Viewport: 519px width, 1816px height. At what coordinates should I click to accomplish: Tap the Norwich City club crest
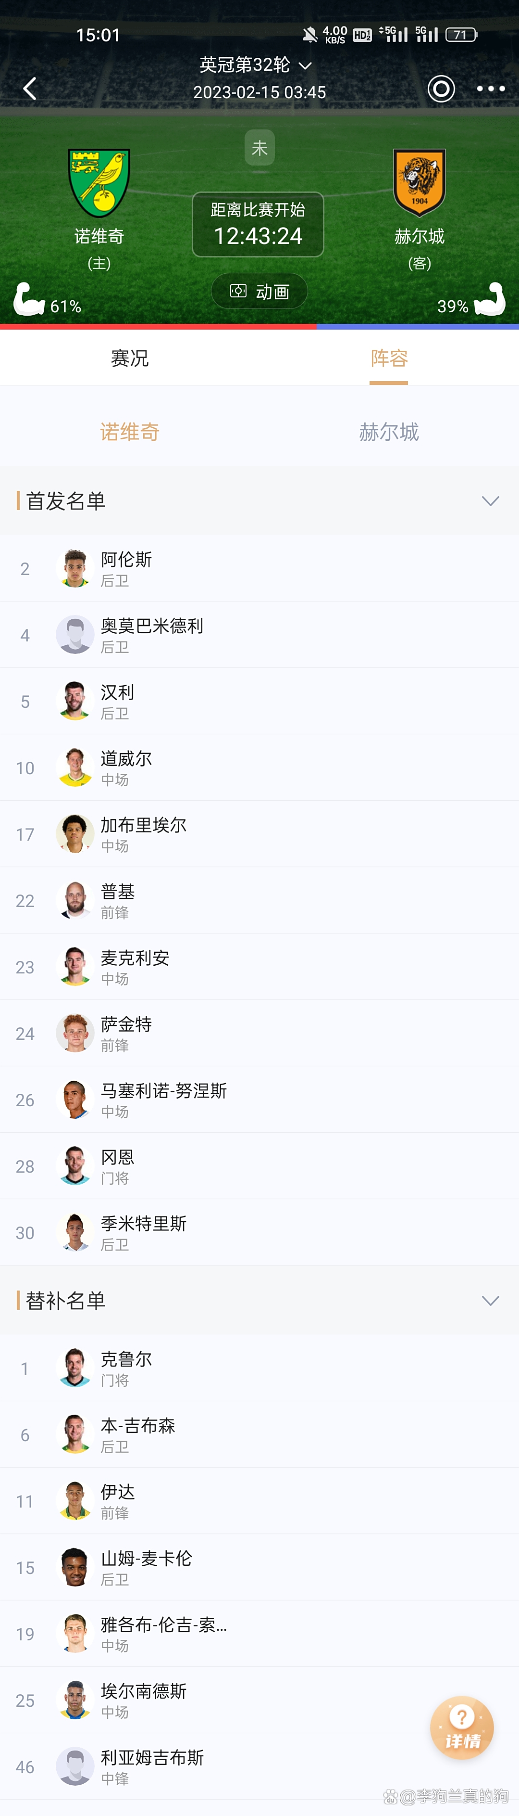pos(98,182)
